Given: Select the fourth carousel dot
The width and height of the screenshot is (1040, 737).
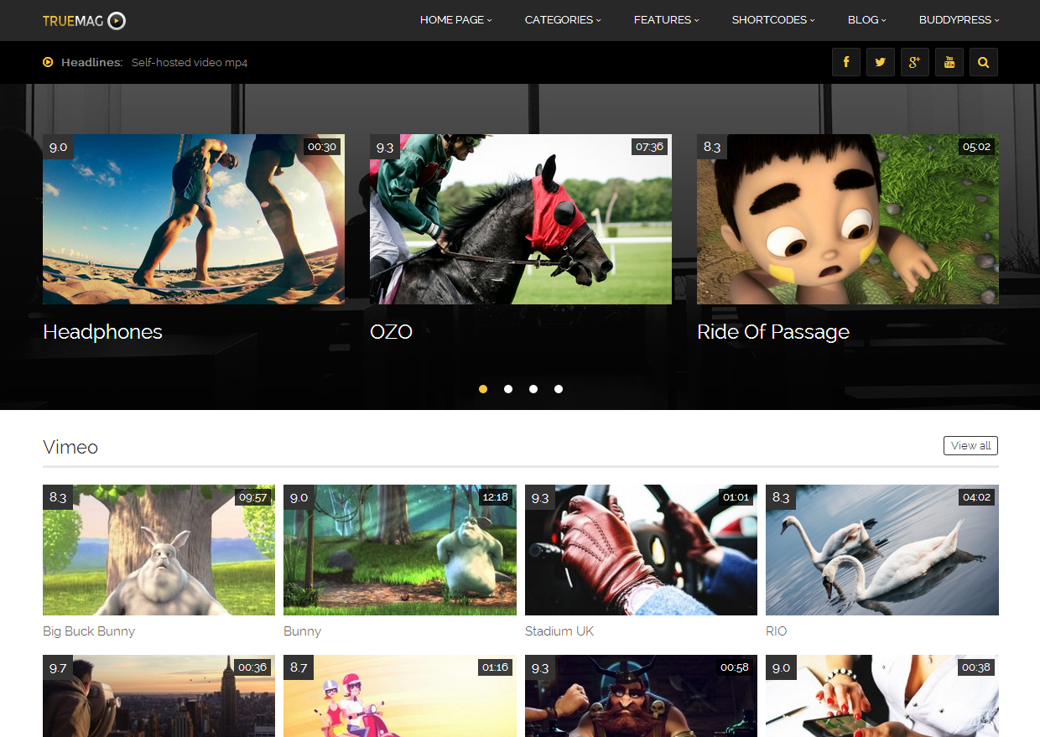Looking at the screenshot, I should tap(559, 389).
